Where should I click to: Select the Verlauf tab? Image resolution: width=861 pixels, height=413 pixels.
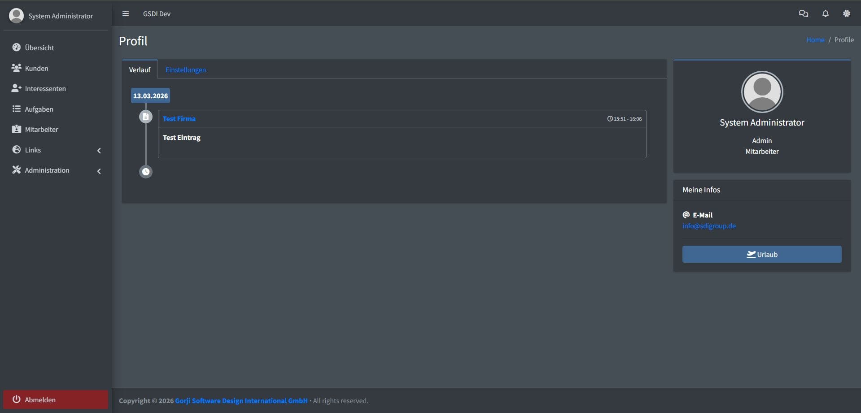140,70
